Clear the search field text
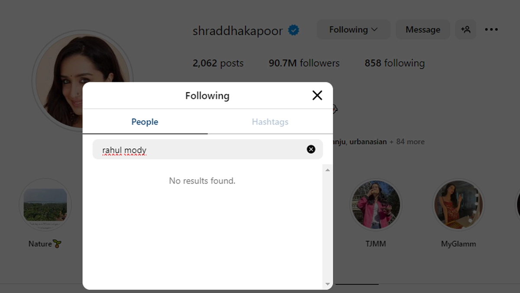The image size is (520, 293). coord(311,149)
